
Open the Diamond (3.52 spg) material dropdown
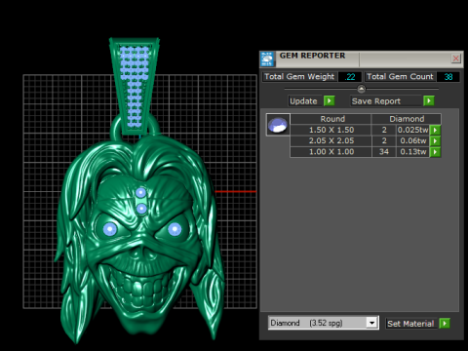tap(323, 323)
